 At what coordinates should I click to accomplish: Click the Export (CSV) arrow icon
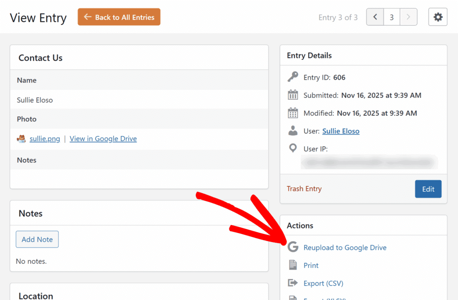click(293, 283)
